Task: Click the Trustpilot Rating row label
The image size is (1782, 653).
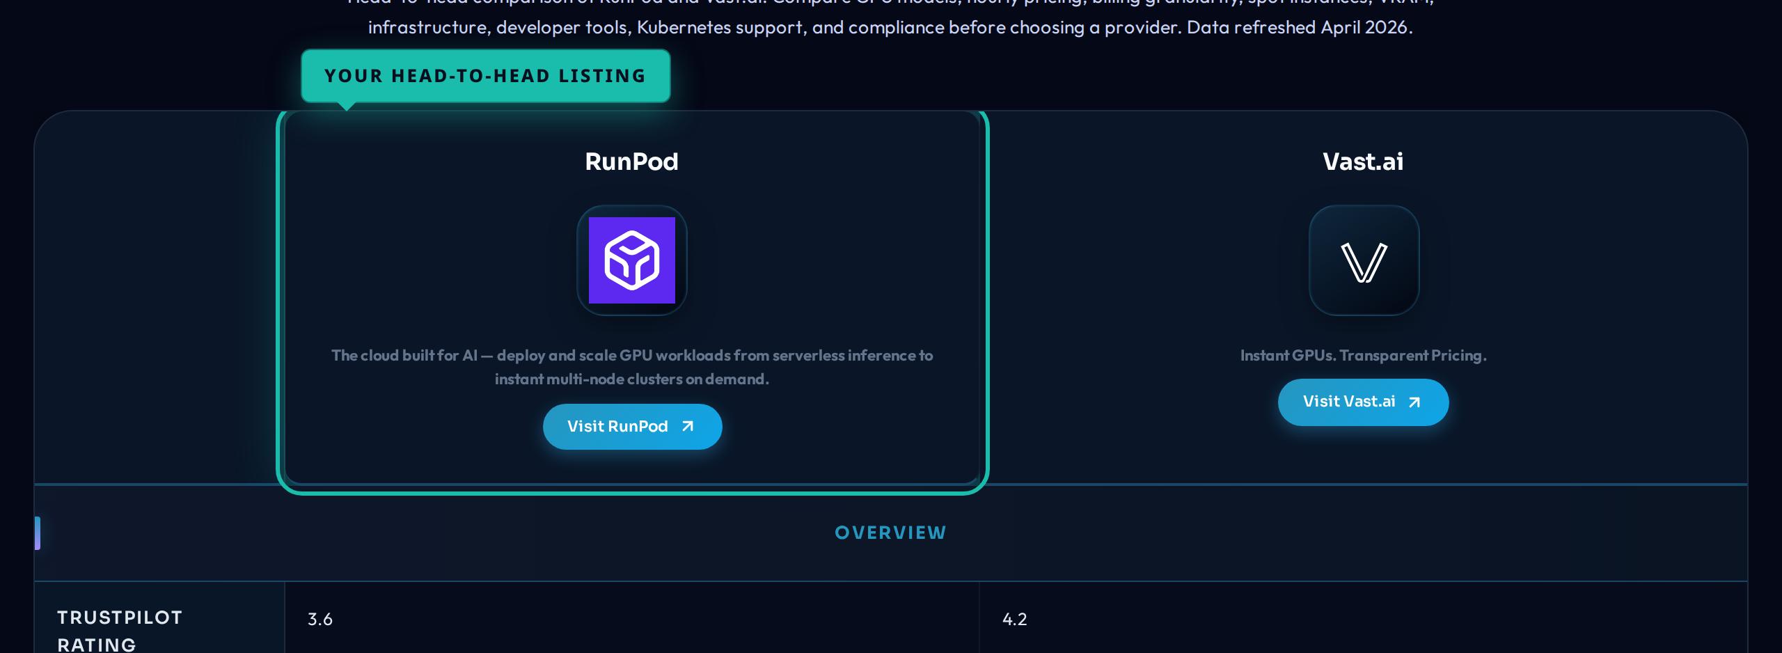Action: (x=120, y=631)
